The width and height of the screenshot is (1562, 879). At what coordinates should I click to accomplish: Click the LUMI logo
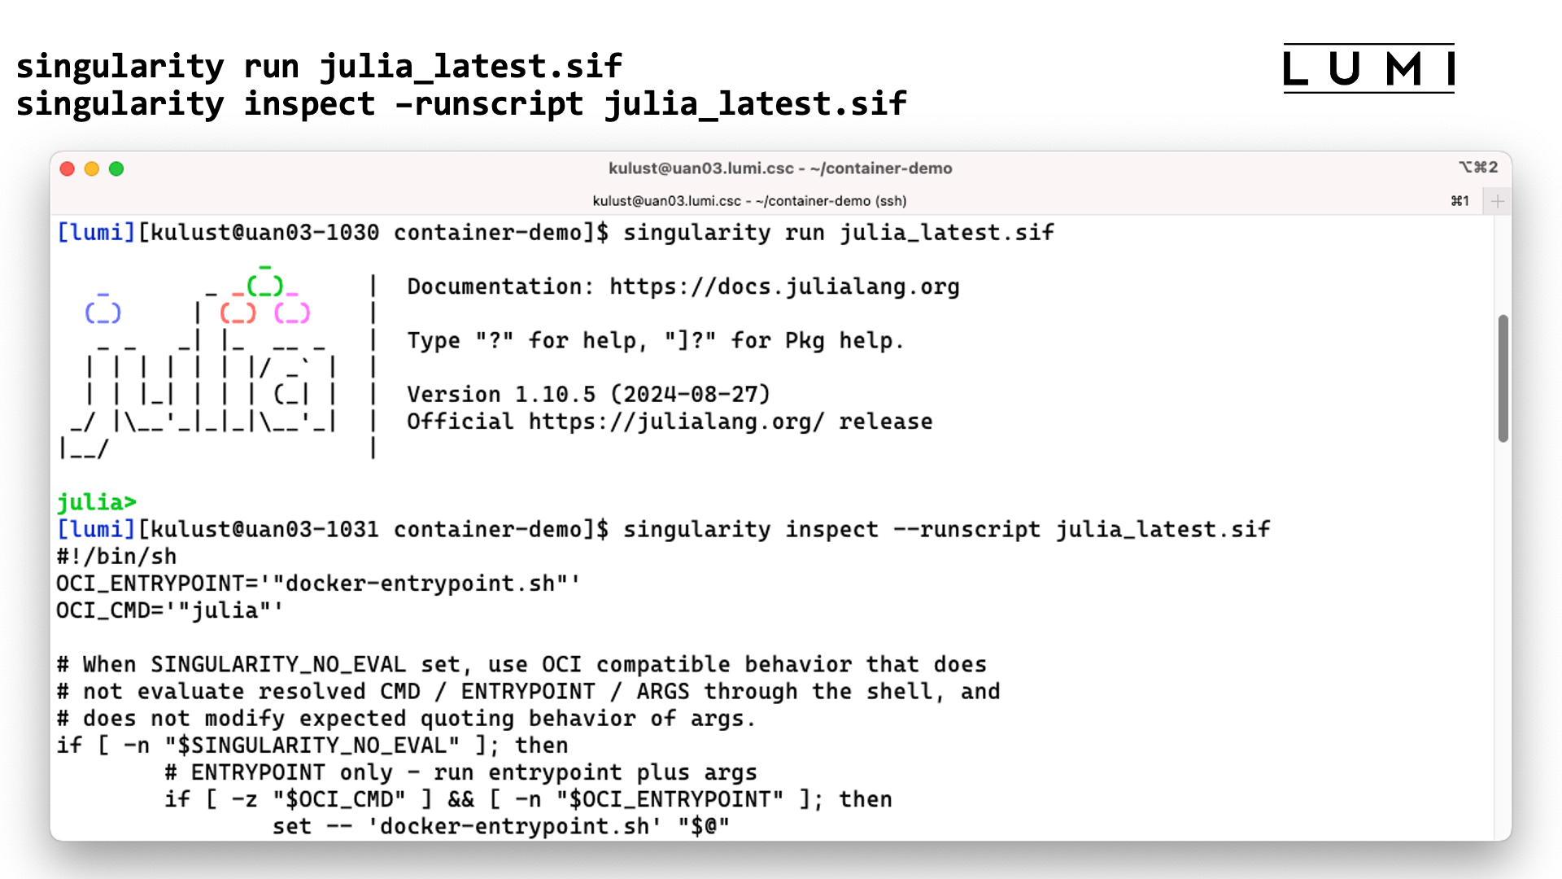coord(1368,68)
